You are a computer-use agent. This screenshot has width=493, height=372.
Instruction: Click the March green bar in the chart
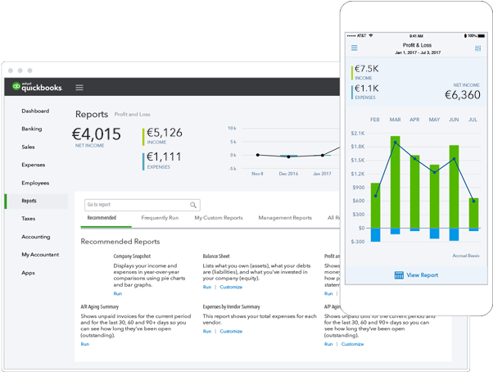pos(395,182)
